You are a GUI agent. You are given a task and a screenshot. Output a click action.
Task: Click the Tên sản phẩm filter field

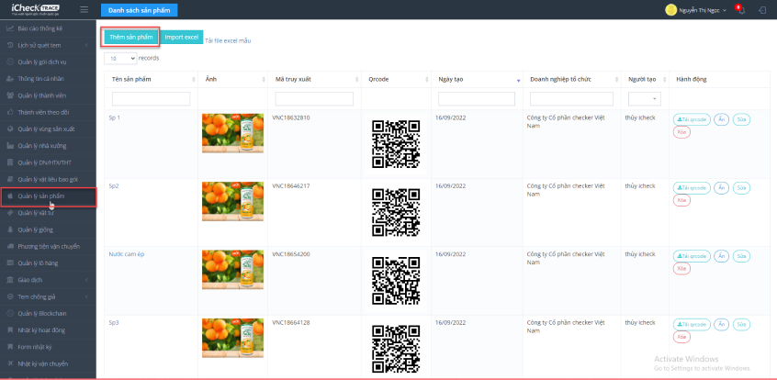coord(152,99)
